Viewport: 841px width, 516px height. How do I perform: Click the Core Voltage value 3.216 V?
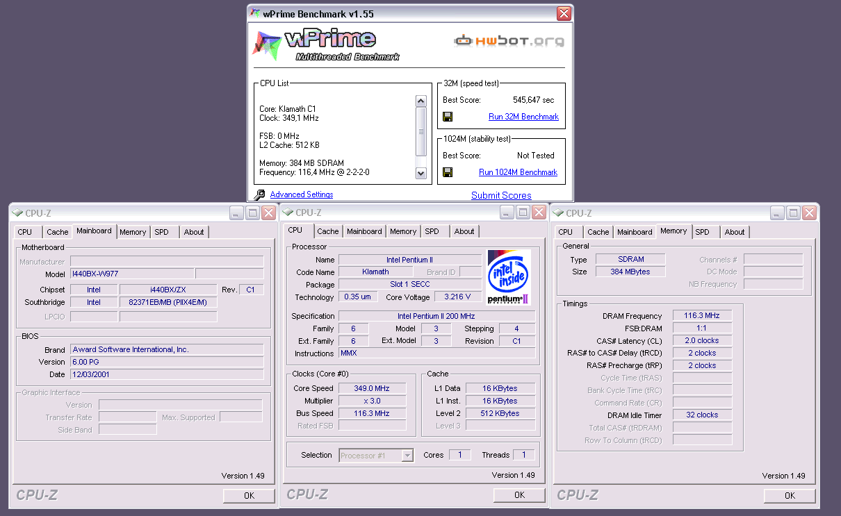458,297
